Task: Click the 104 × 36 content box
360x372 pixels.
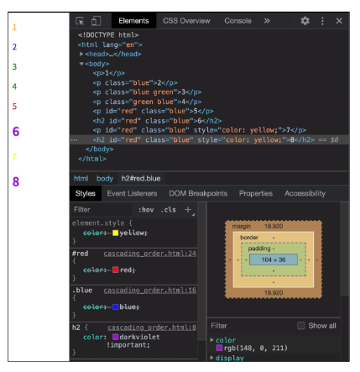Action: 274,259
